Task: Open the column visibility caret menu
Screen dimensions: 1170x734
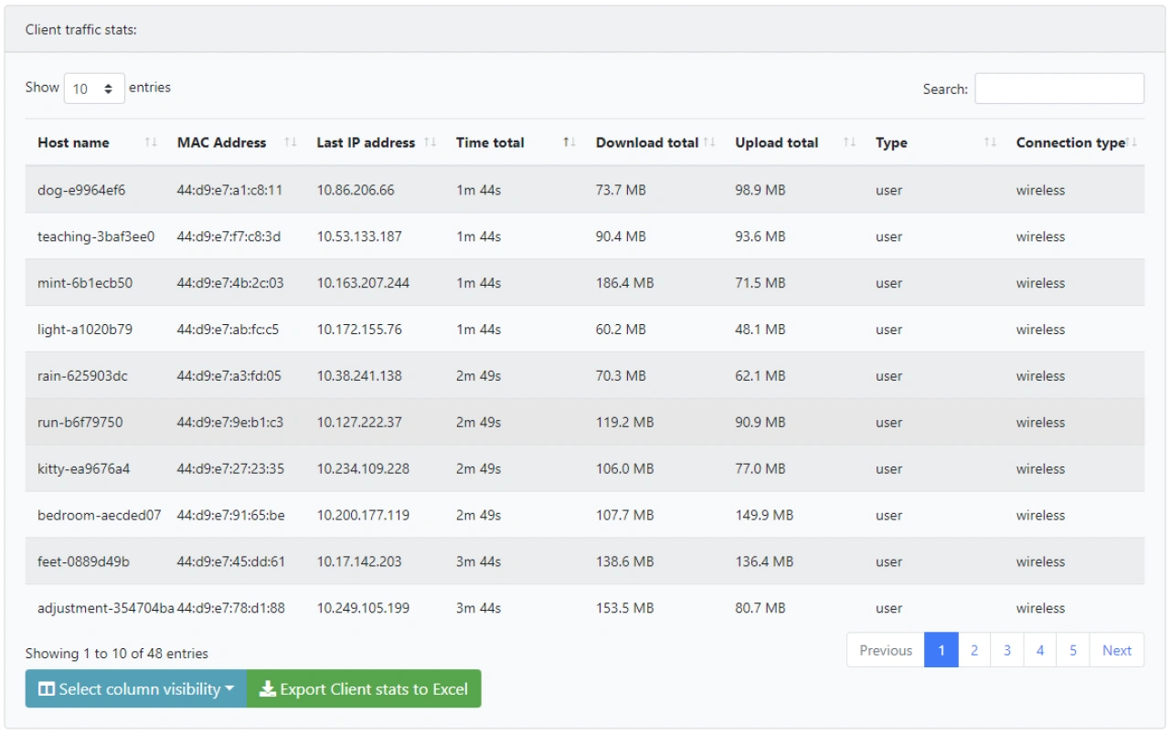Action: click(x=228, y=689)
